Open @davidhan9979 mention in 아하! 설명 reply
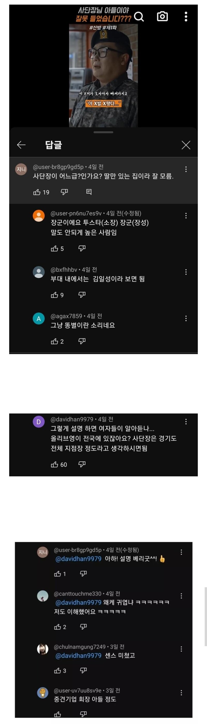Image resolution: width=207 pixels, height=726 pixels. [78, 559]
